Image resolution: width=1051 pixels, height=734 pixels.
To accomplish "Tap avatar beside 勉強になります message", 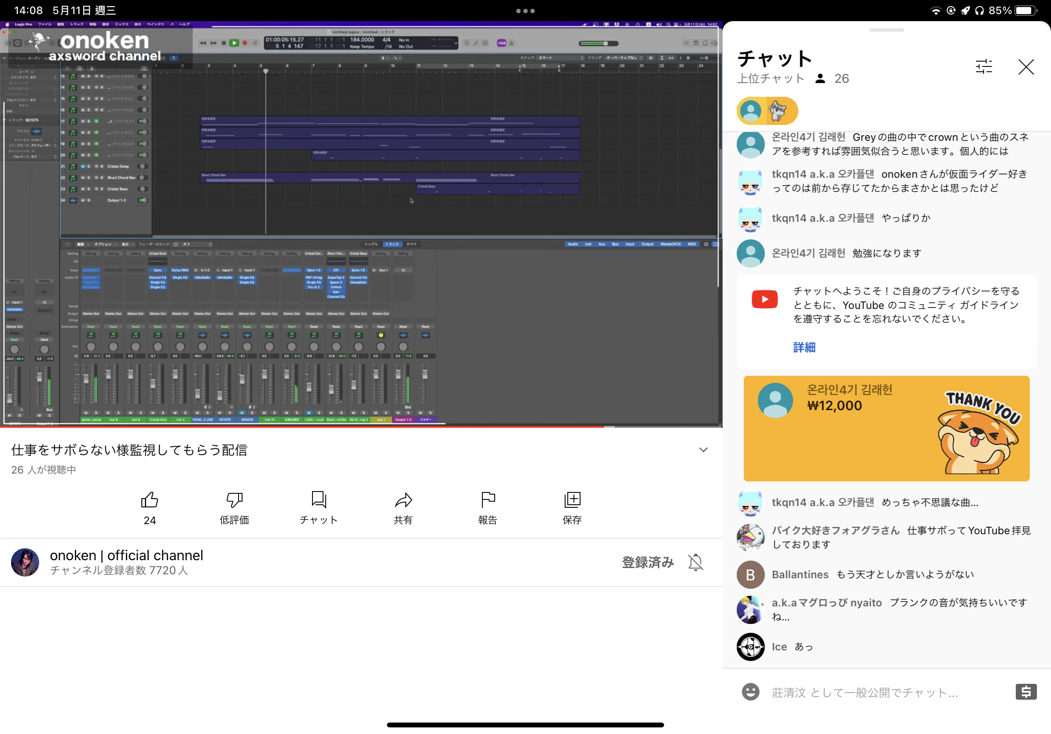I will [x=750, y=253].
